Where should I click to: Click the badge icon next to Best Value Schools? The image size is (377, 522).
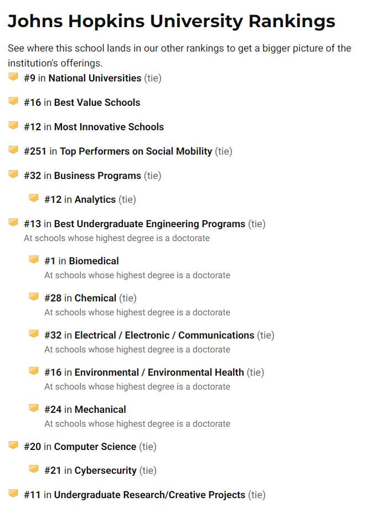tap(13, 101)
